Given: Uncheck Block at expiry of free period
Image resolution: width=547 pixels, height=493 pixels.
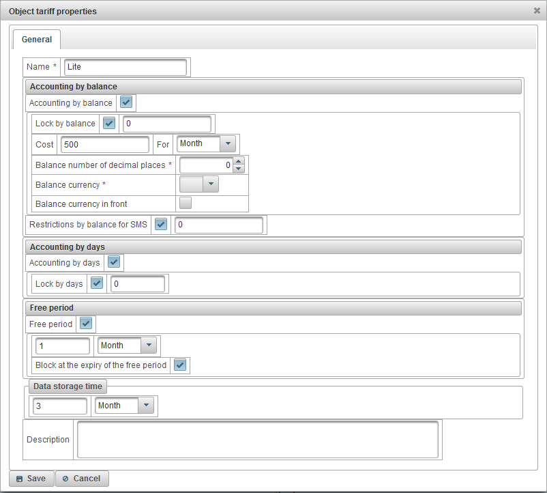Looking at the screenshot, I should (180, 365).
